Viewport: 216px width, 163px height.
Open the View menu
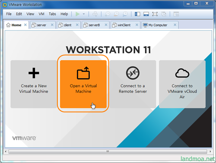click(30, 14)
